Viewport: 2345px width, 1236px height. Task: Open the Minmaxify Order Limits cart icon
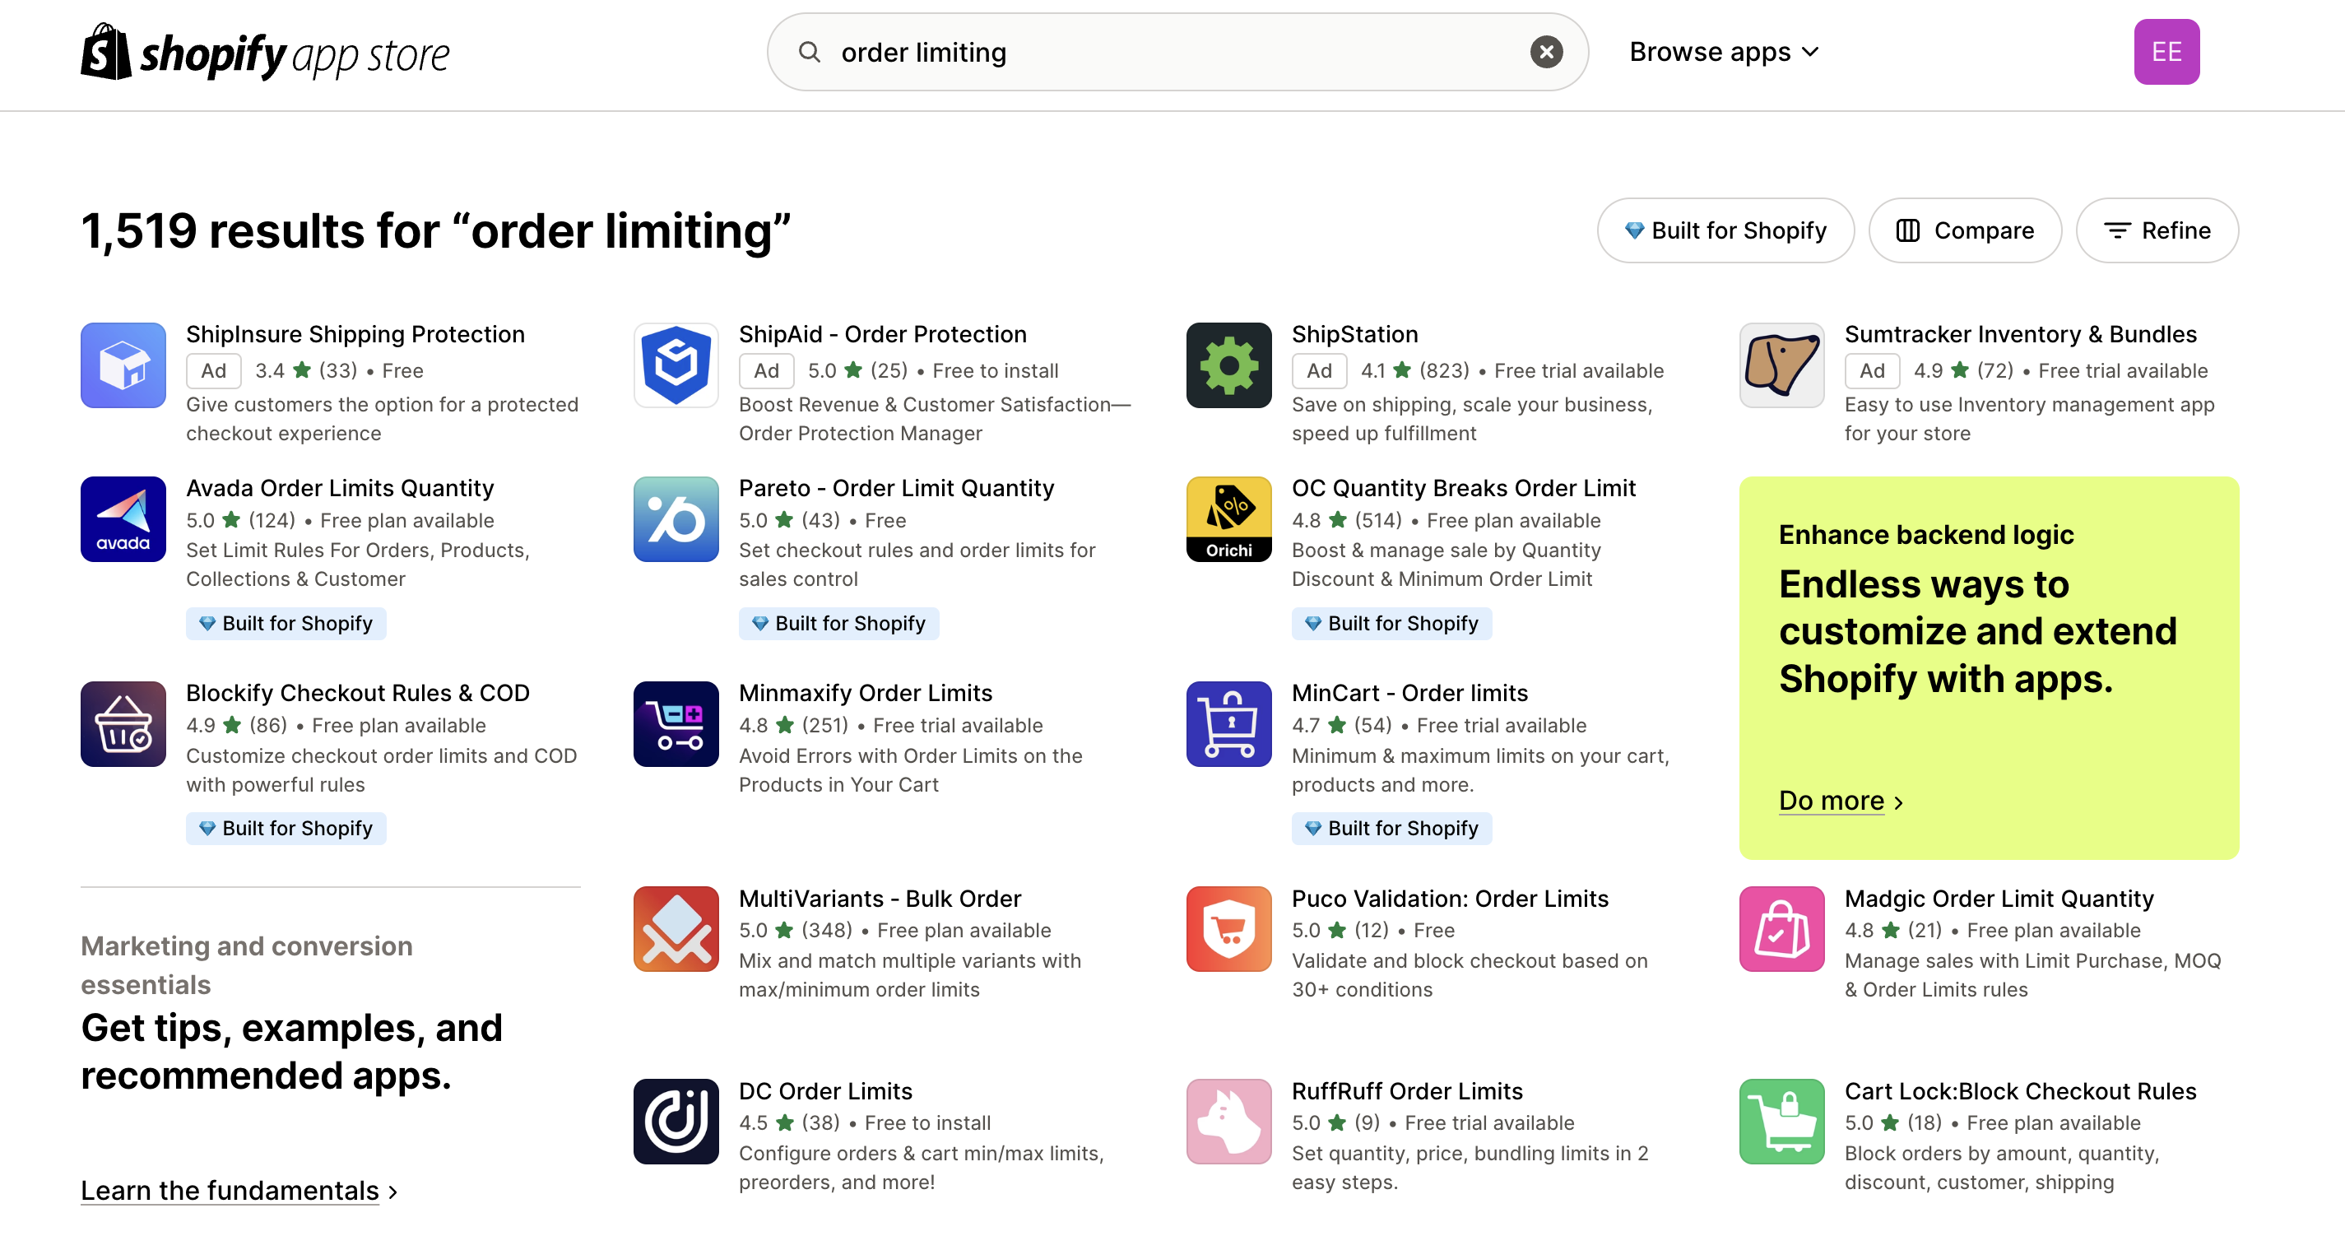point(676,724)
